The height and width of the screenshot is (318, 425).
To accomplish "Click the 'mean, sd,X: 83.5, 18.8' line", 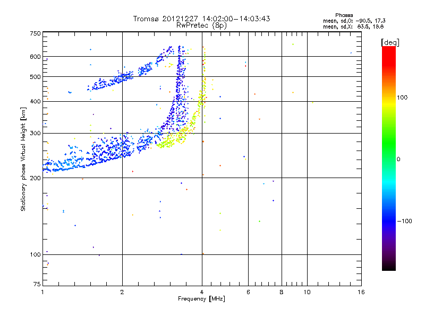I will coord(353,26).
